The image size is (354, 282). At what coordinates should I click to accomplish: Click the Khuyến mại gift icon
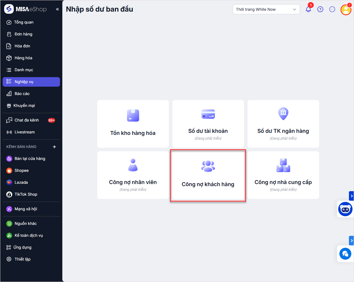coord(9,106)
